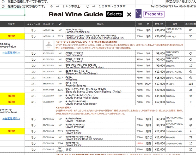The width and height of the screenshot is (196, 155).
Task: Click the 2004 vintage cell
Action: (60, 143)
